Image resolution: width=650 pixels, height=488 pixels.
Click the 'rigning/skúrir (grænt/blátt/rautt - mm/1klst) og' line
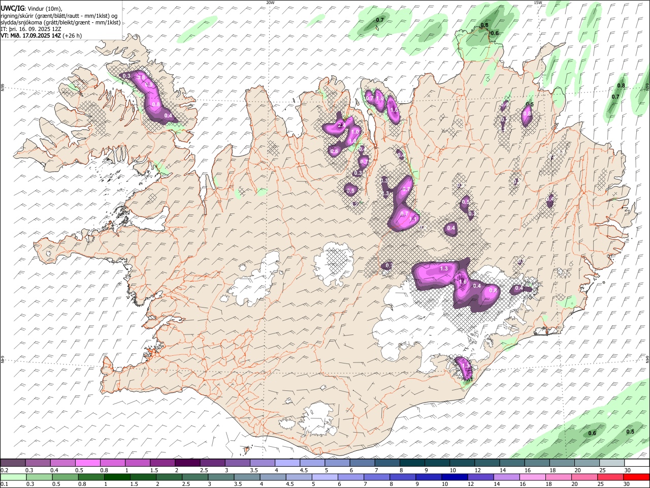click(x=60, y=16)
